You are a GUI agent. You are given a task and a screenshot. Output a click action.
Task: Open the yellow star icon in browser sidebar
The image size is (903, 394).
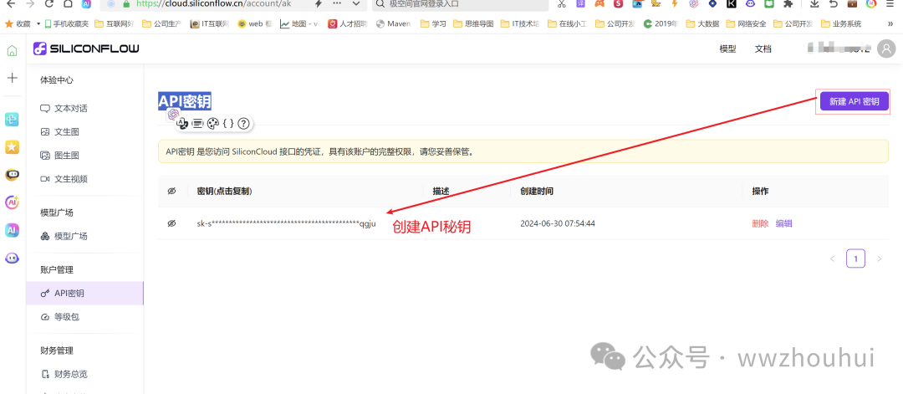[12, 147]
